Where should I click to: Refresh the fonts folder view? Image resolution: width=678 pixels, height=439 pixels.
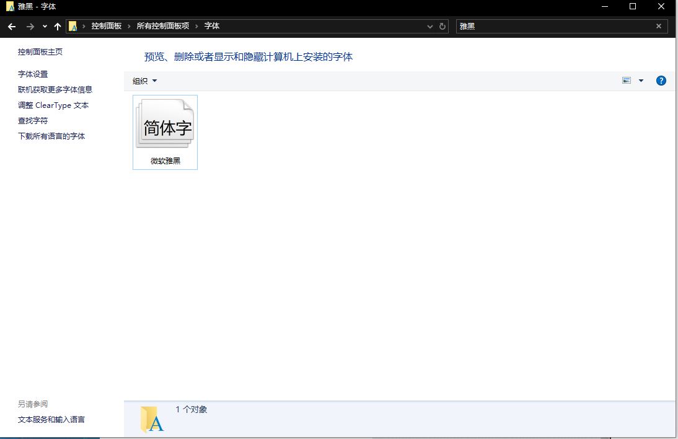tap(442, 27)
